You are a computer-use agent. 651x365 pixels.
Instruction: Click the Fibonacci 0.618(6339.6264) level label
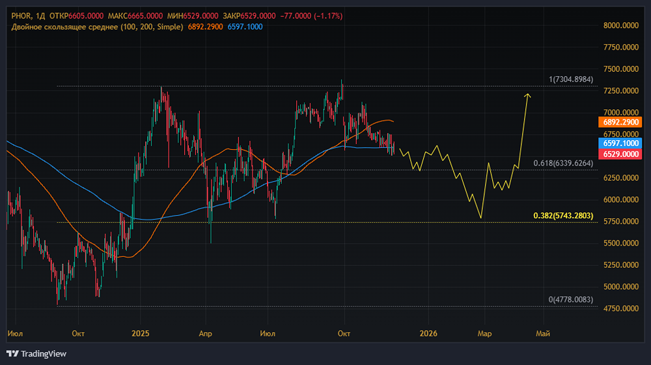563,164
